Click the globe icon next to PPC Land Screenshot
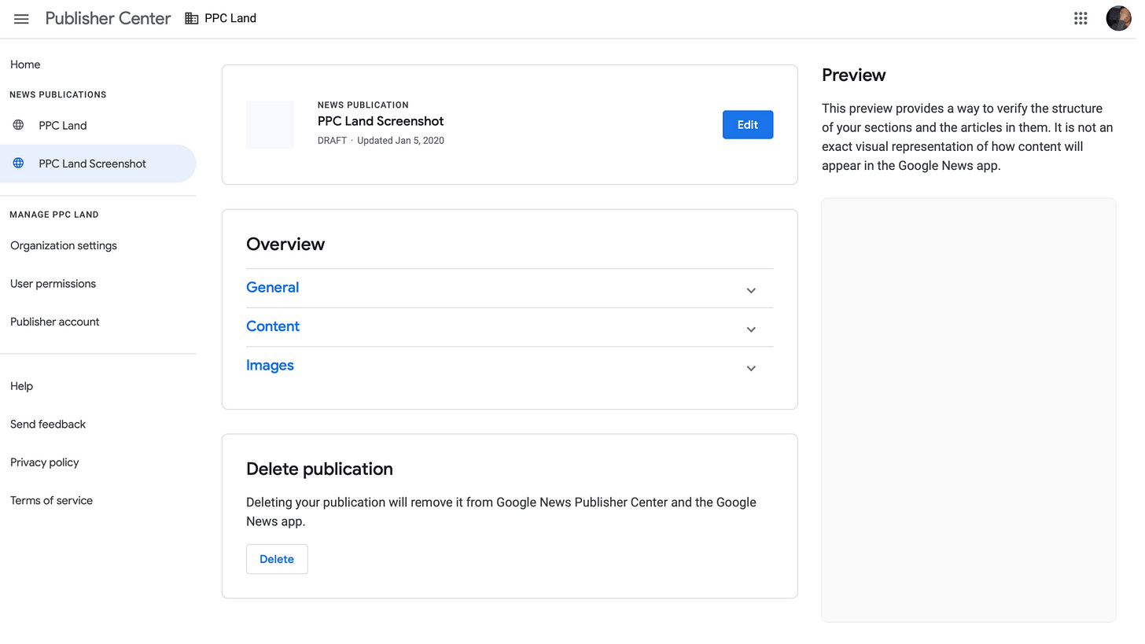The width and height of the screenshot is (1145, 644). pos(18,164)
